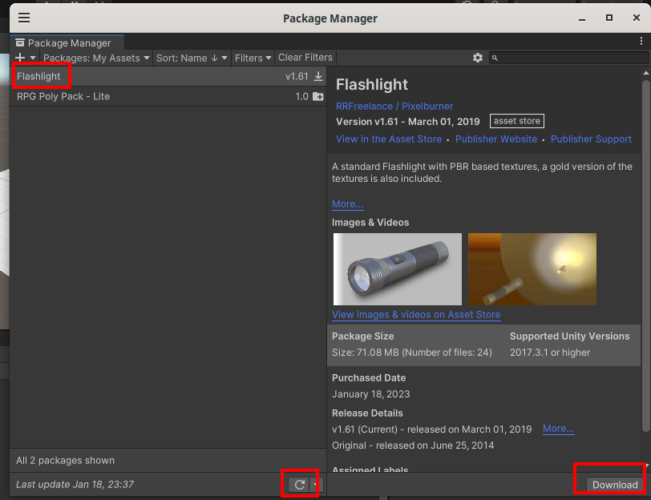Open the Sort: Name dropdown
The image size is (651, 500).
tap(192, 58)
